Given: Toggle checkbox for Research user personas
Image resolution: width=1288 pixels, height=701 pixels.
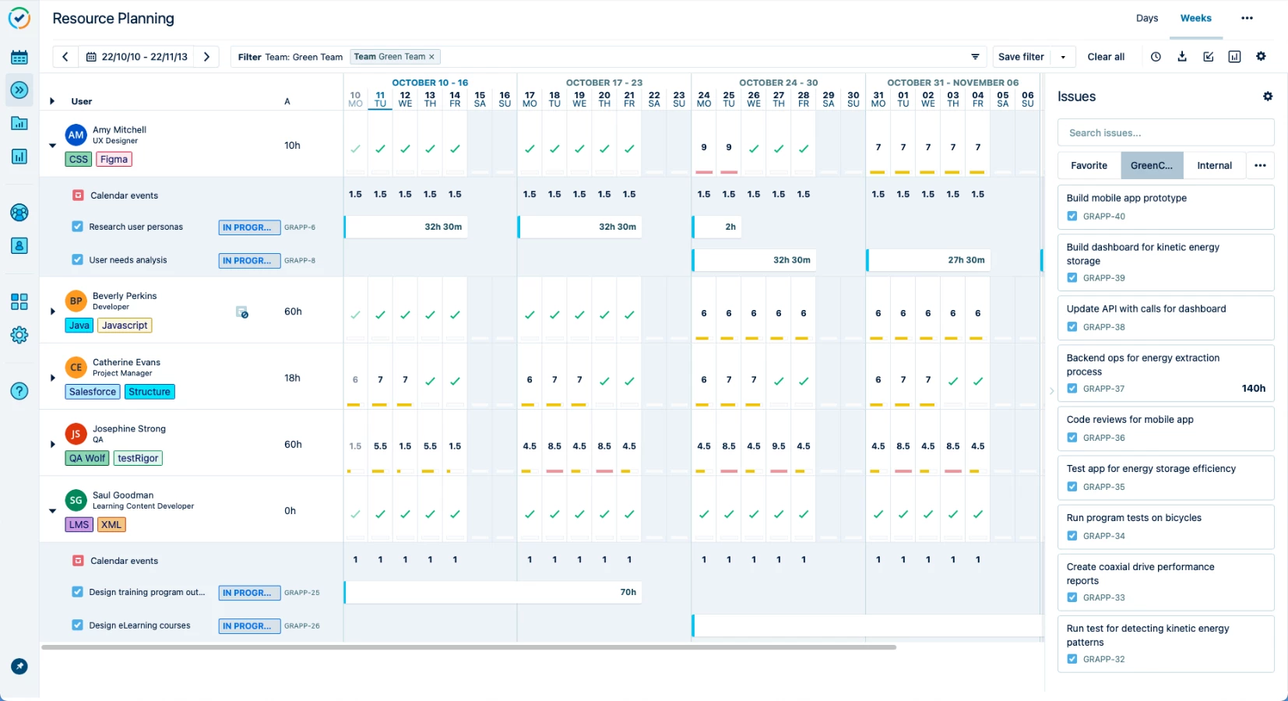Looking at the screenshot, I should coord(77,227).
